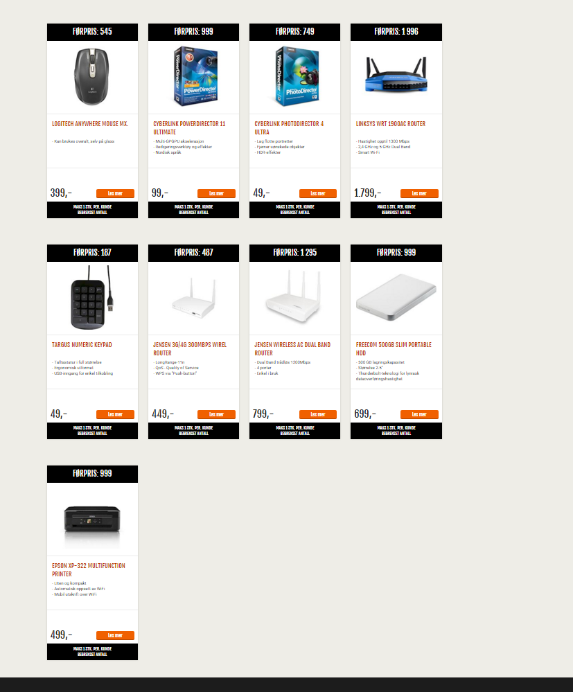Open the Linksys WRT 1900AC Router title link
This screenshot has width=573, height=692.
pyautogui.click(x=391, y=124)
